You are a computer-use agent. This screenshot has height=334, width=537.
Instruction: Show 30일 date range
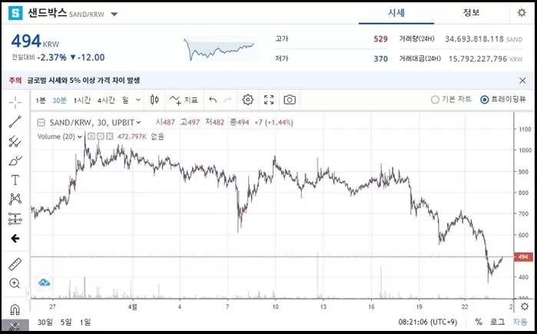pos(45,322)
